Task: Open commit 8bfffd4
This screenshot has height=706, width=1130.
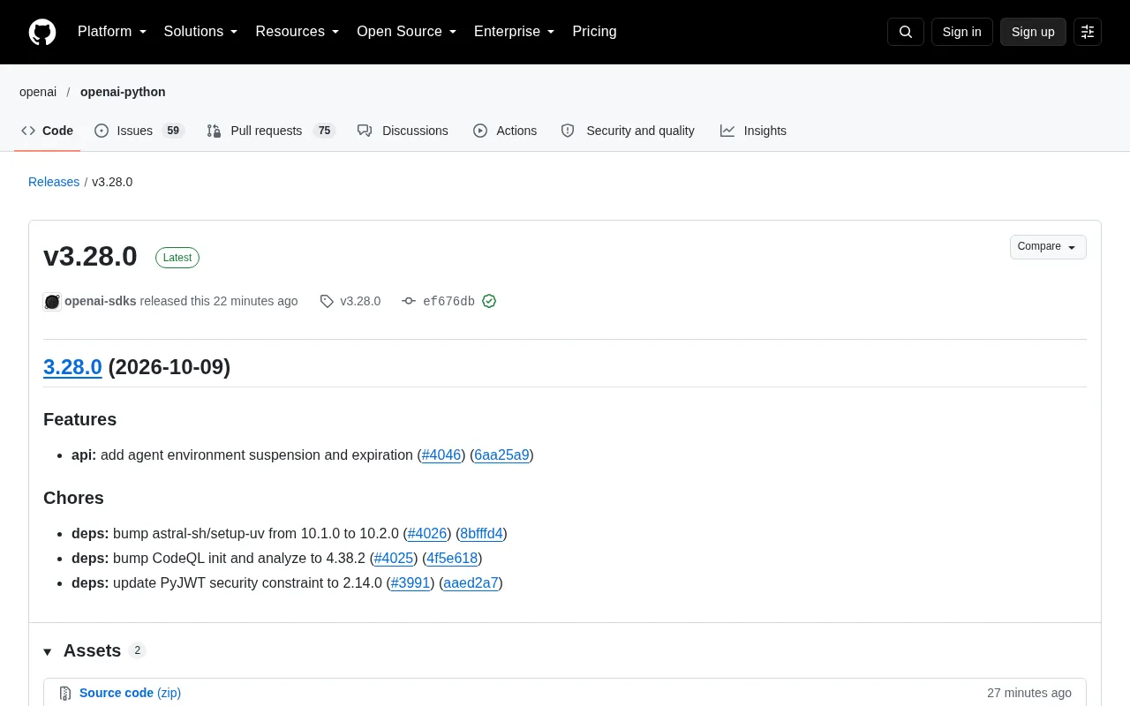Action: click(x=481, y=534)
